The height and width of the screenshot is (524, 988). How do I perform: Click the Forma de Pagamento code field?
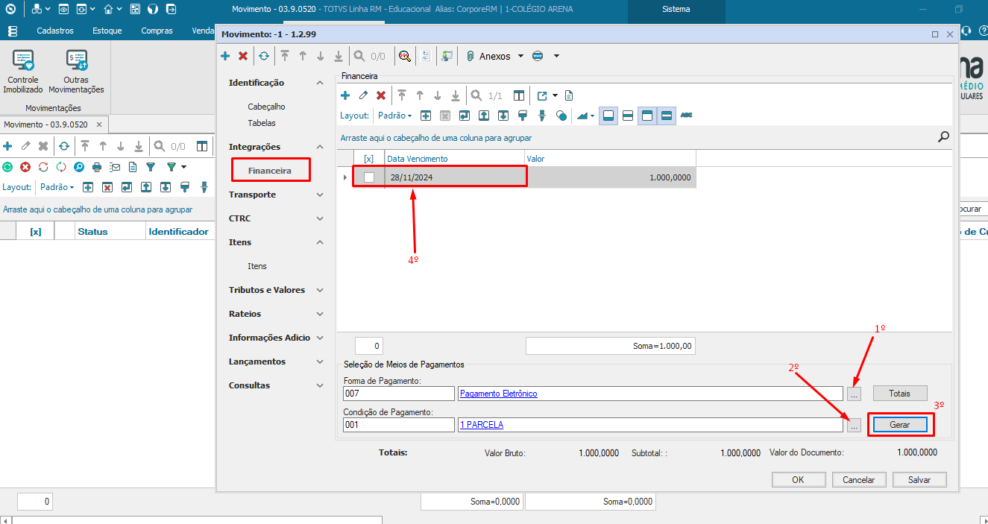(x=398, y=394)
